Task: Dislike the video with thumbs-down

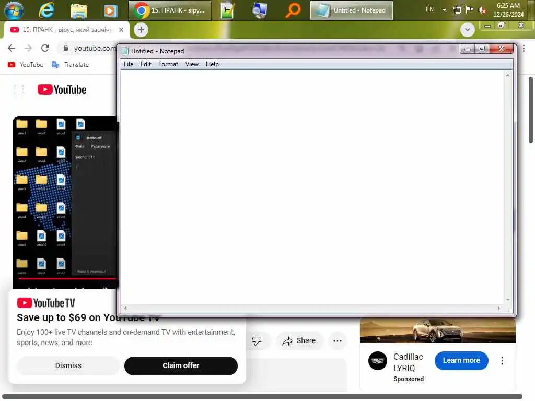Action: pos(257,340)
